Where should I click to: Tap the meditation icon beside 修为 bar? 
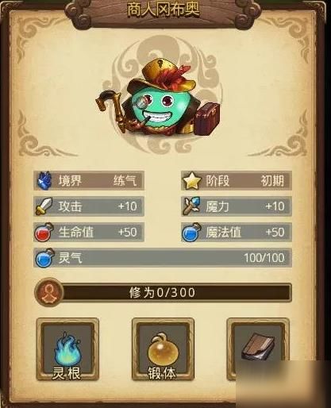pos(49,292)
